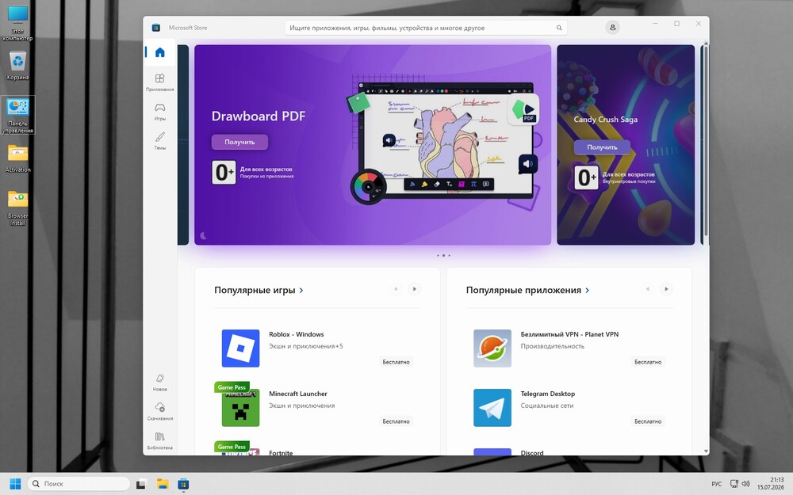Screen dimensions: 793x495
Task: Open Task View on taskbar
Action: 142,483
